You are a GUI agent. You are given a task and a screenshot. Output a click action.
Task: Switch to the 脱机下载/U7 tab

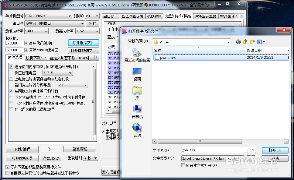point(36,58)
